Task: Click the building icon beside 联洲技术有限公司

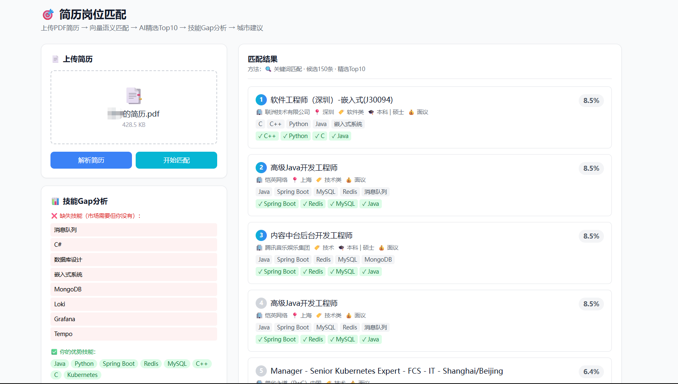Action: [259, 112]
